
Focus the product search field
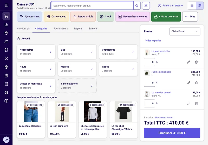pos(92,6)
